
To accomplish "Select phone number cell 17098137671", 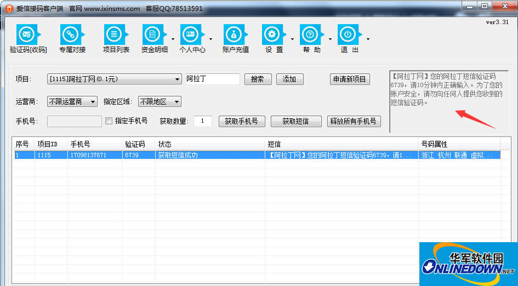I will pyautogui.click(x=95, y=155).
